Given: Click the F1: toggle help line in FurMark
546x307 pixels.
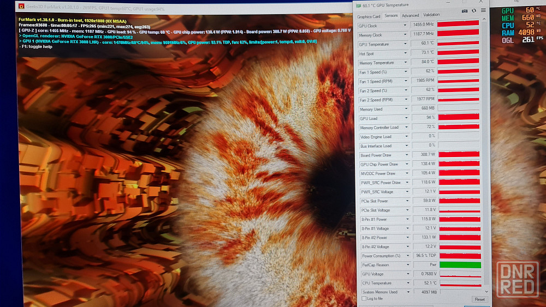Looking at the screenshot, I should (x=35, y=46).
